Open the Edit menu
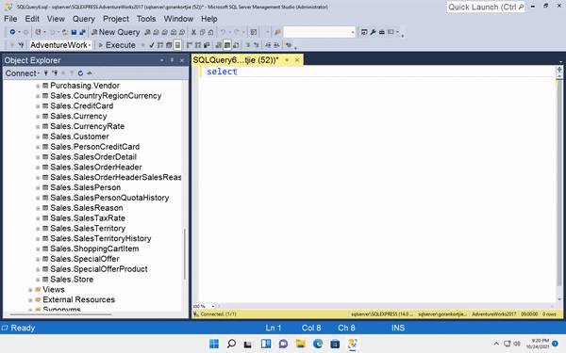The height and width of the screenshot is (353, 566). tap(32, 19)
